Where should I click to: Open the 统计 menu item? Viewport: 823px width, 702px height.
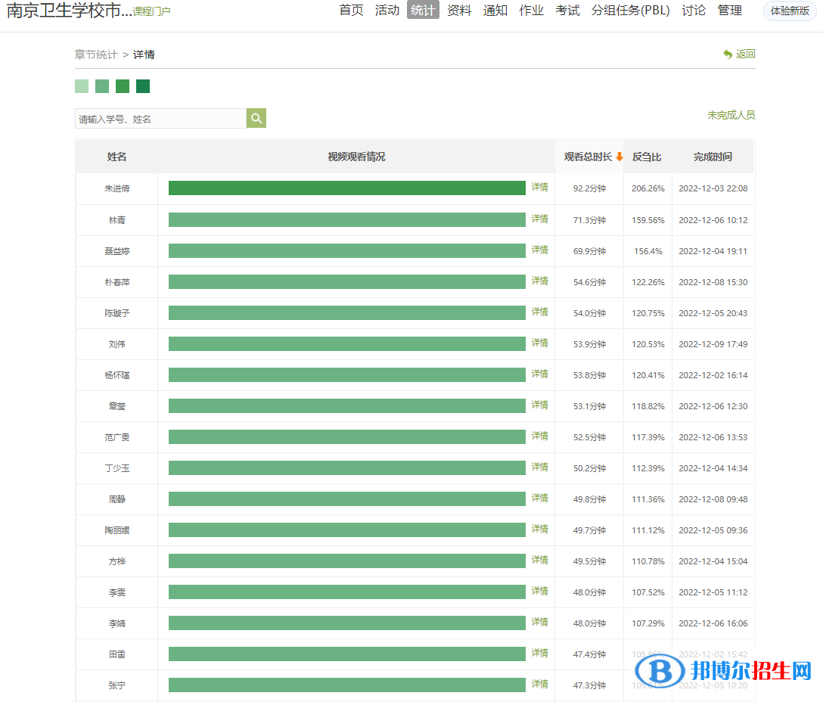[423, 10]
